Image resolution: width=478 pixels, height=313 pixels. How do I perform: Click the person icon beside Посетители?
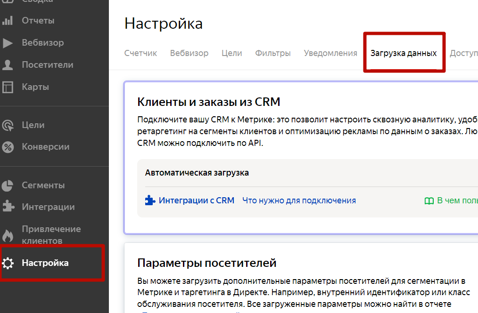pos(8,65)
